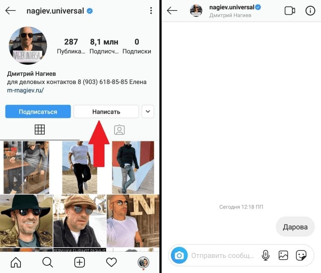Open the sticker picker icon
Image resolution: width=321 pixels, height=273 pixels.
(x=301, y=255)
